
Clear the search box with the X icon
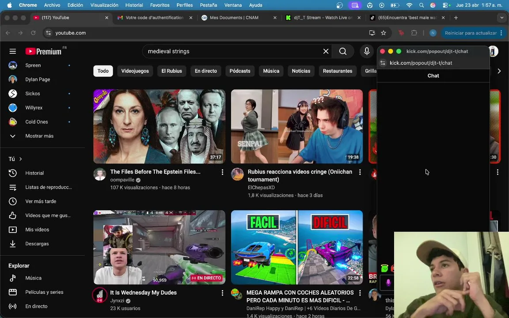click(326, 51)
